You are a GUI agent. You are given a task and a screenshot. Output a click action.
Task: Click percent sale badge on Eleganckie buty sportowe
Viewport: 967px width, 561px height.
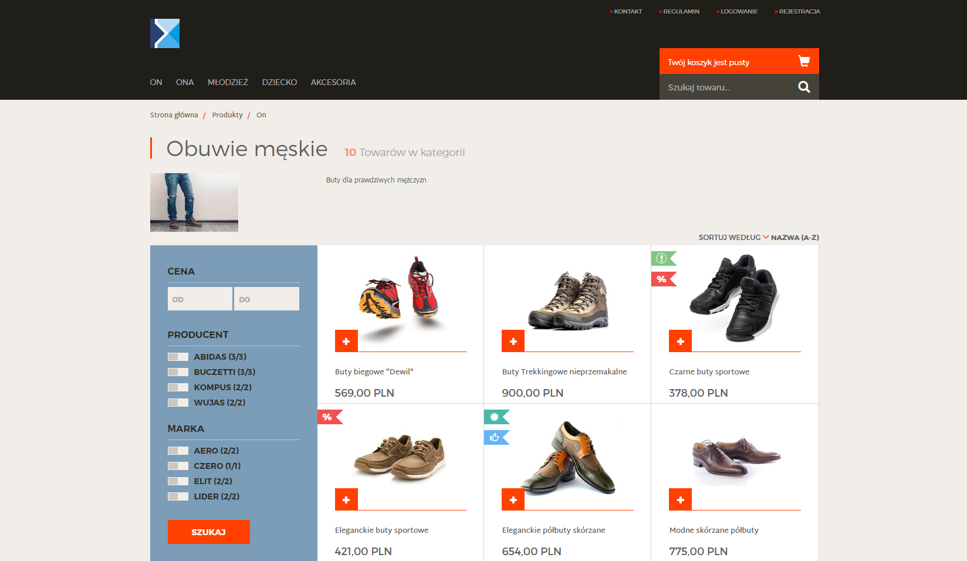[330, 417]
